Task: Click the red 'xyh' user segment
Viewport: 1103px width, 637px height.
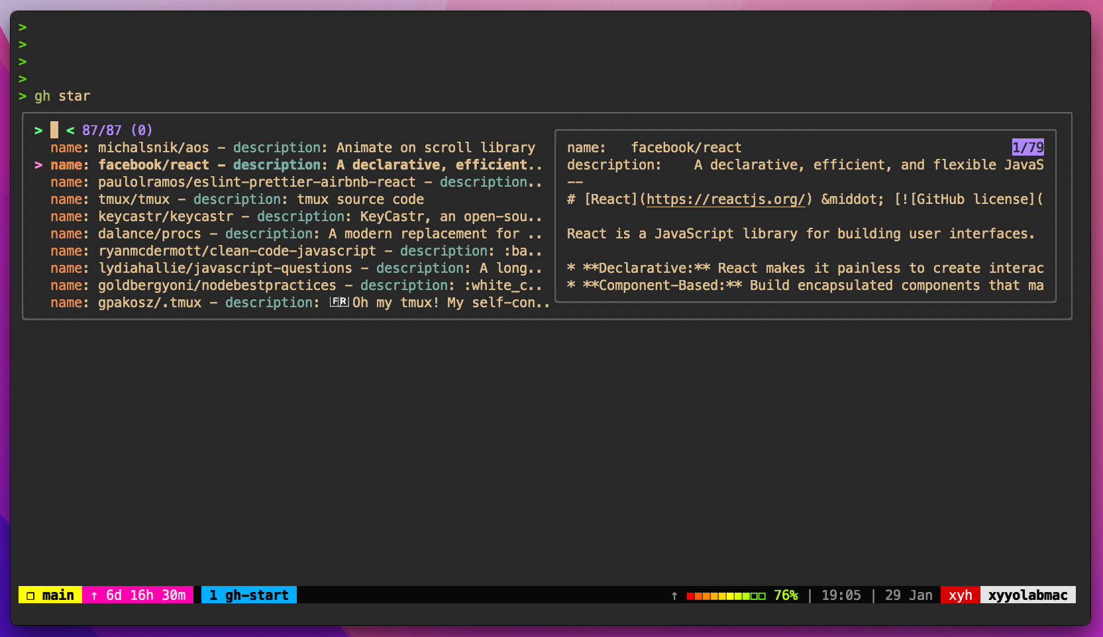Action: (961, 595)
